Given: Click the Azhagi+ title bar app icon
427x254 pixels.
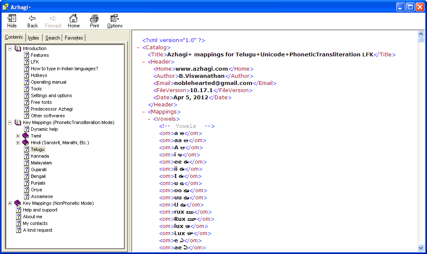Looking at the screenshot, I should click(x=5, y=7).
